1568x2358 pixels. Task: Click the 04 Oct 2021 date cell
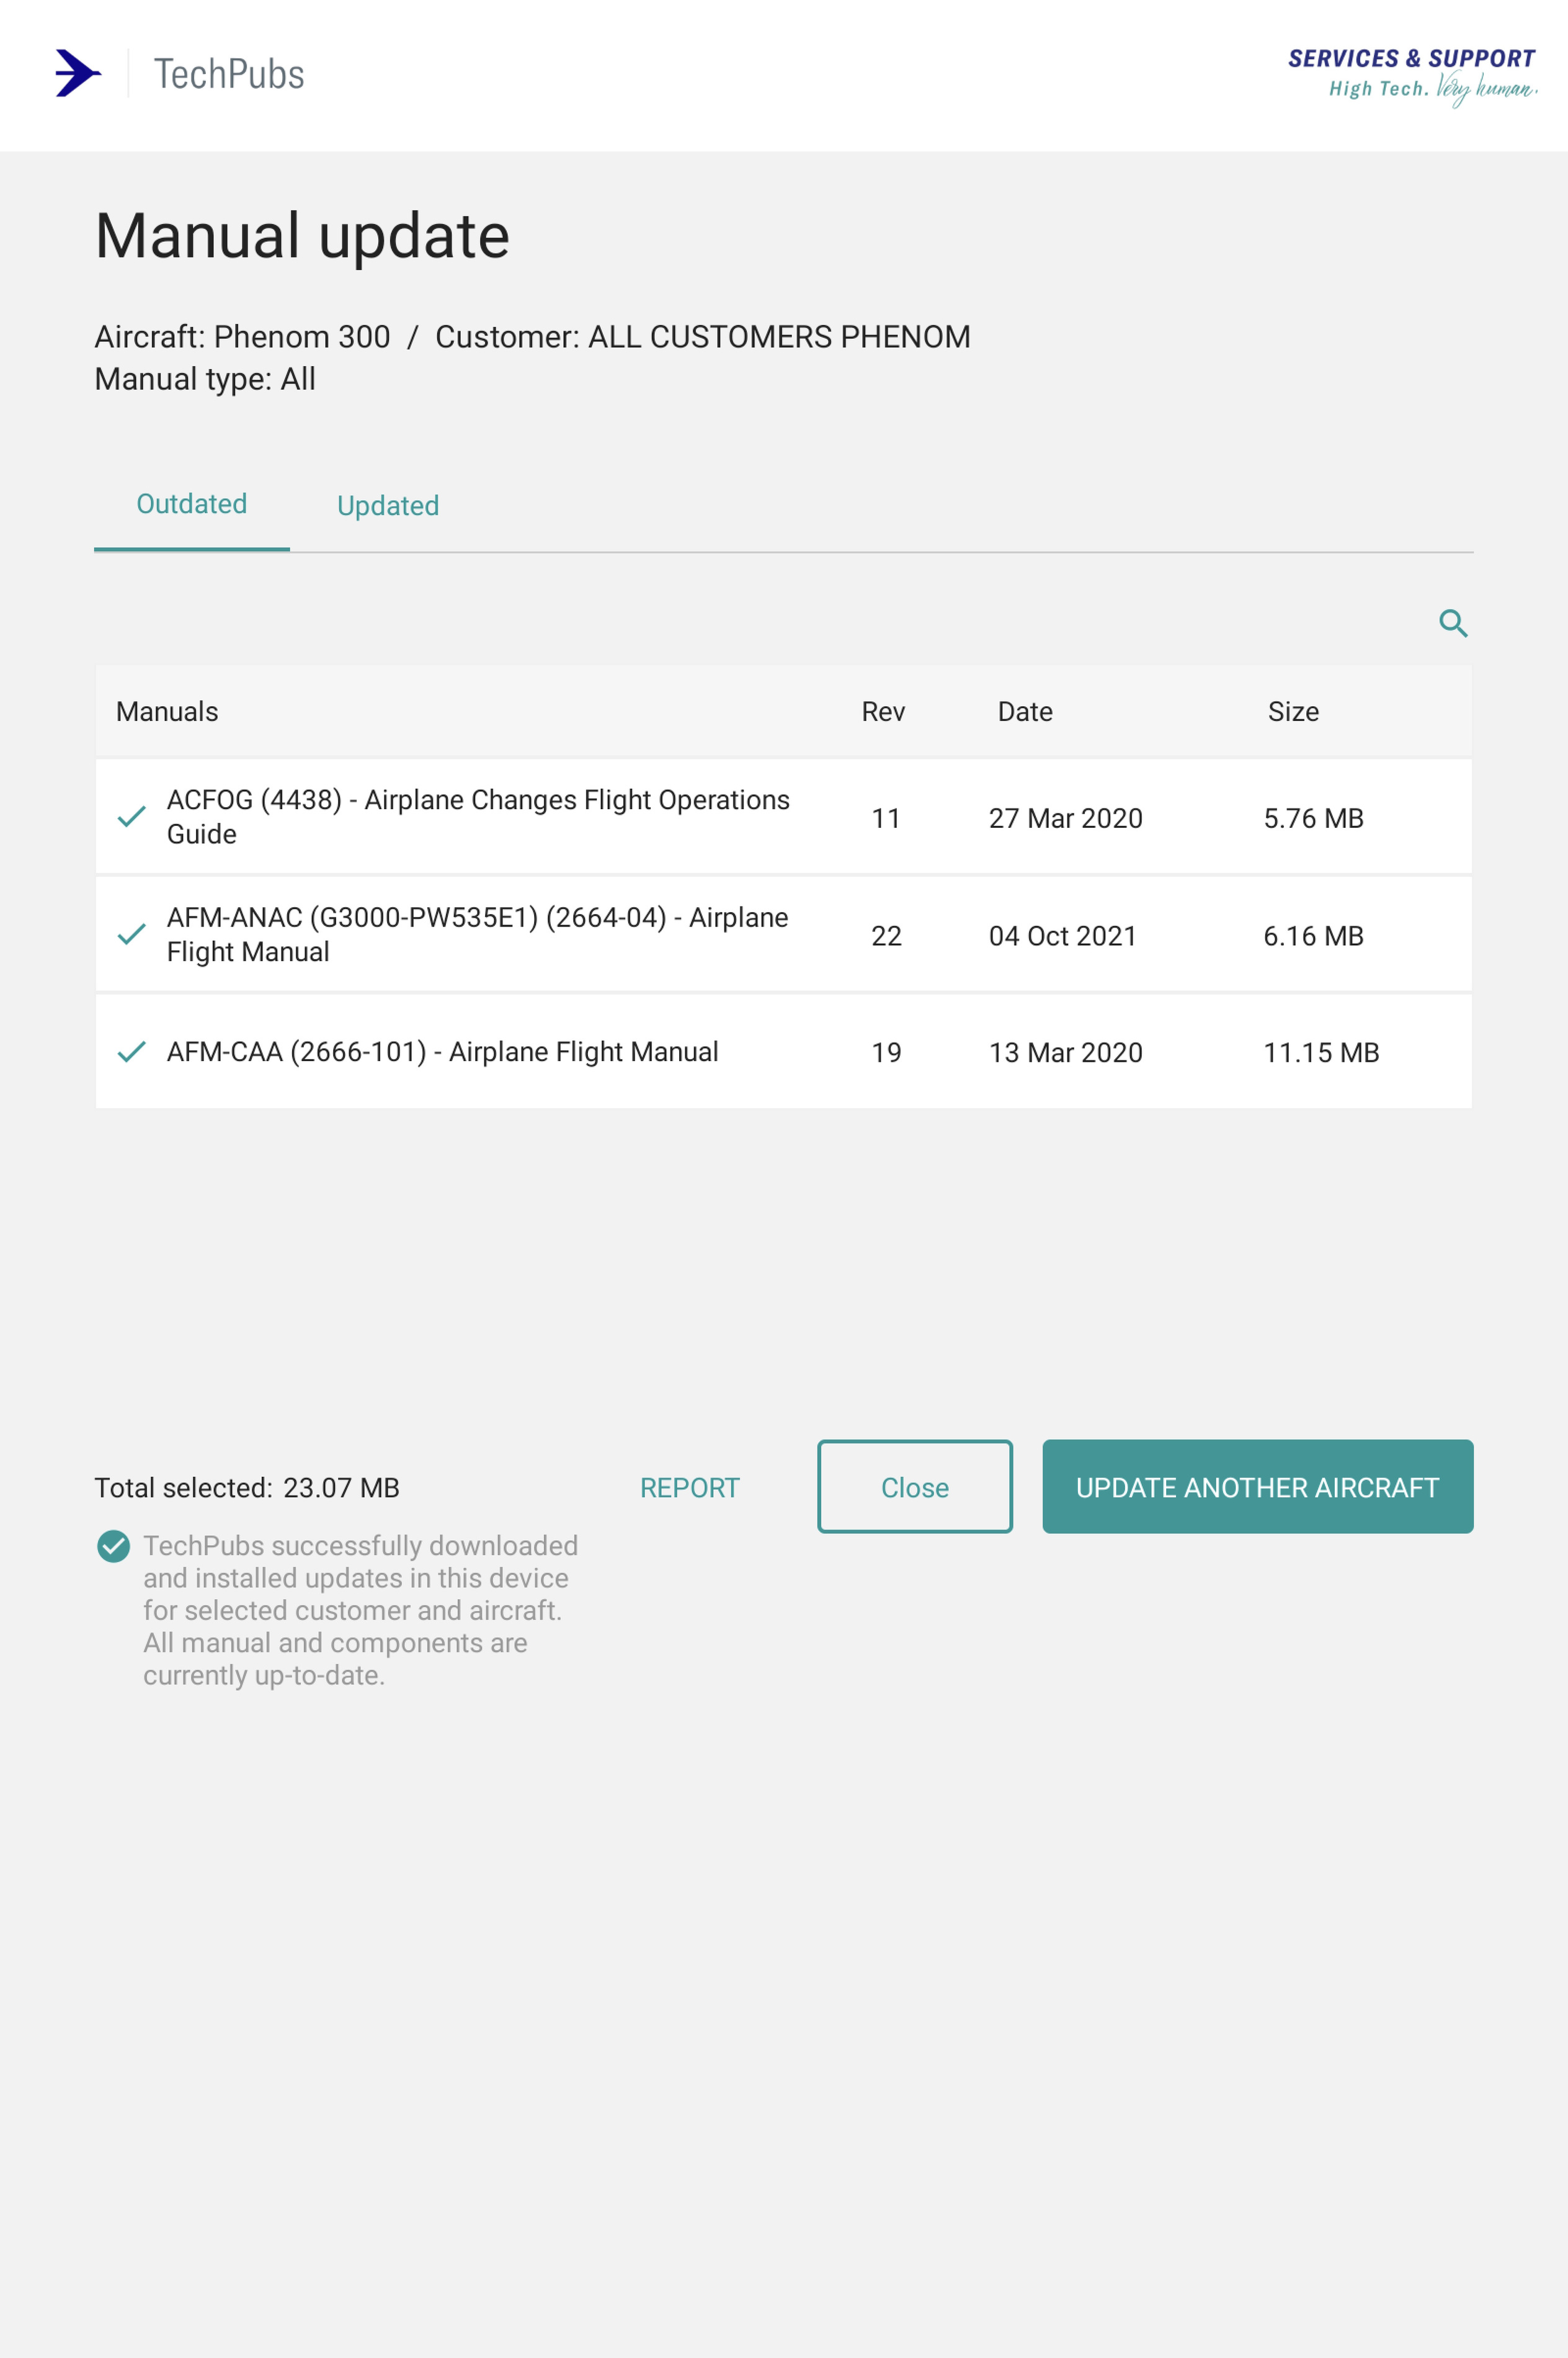[x=1062, y=935]
